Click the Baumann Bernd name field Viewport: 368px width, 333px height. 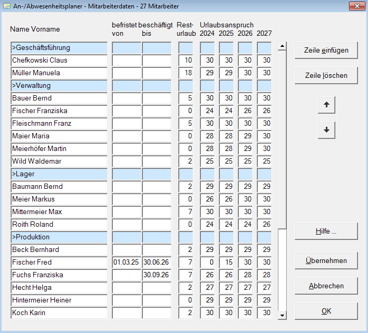click(x=59, y=187)
